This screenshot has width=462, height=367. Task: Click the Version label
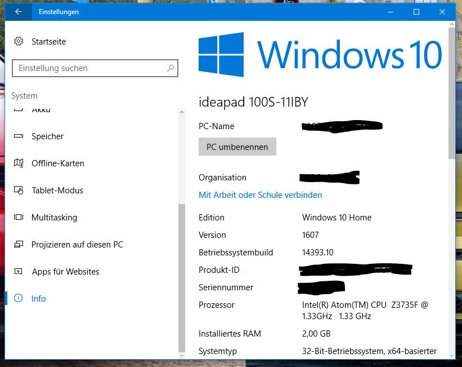(212, 235)
